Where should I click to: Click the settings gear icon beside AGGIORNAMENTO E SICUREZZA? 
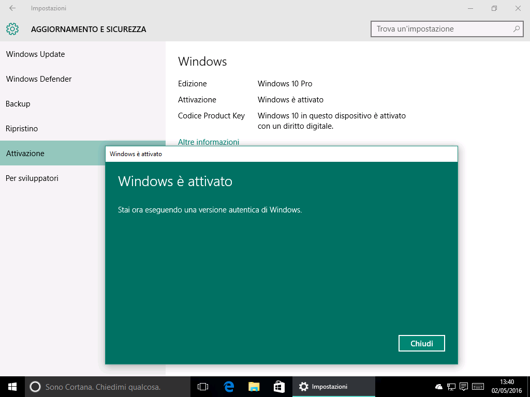pos(12,29)
